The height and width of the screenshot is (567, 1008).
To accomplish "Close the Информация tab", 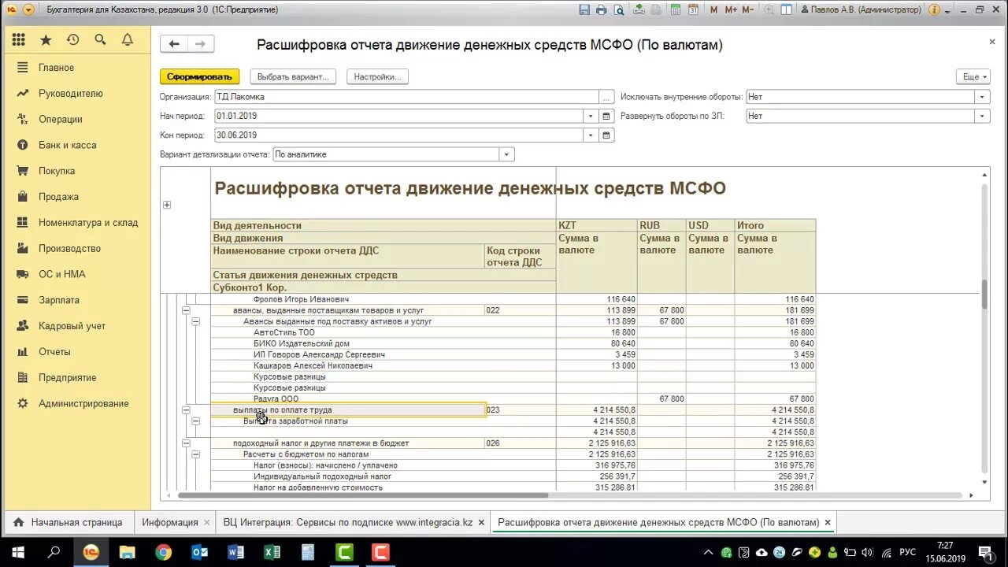I will (x=207, y=522).
